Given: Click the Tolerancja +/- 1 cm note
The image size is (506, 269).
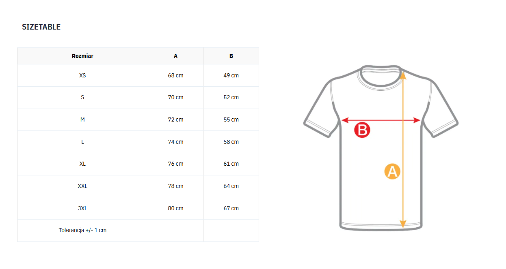Looking at the screenshot, I should pyautogui.click(x=82, y=230).
